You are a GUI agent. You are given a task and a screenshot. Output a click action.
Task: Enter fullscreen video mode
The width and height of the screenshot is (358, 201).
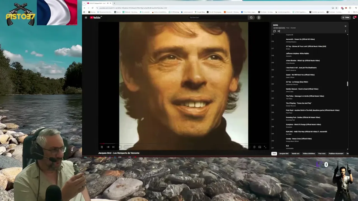265,147
